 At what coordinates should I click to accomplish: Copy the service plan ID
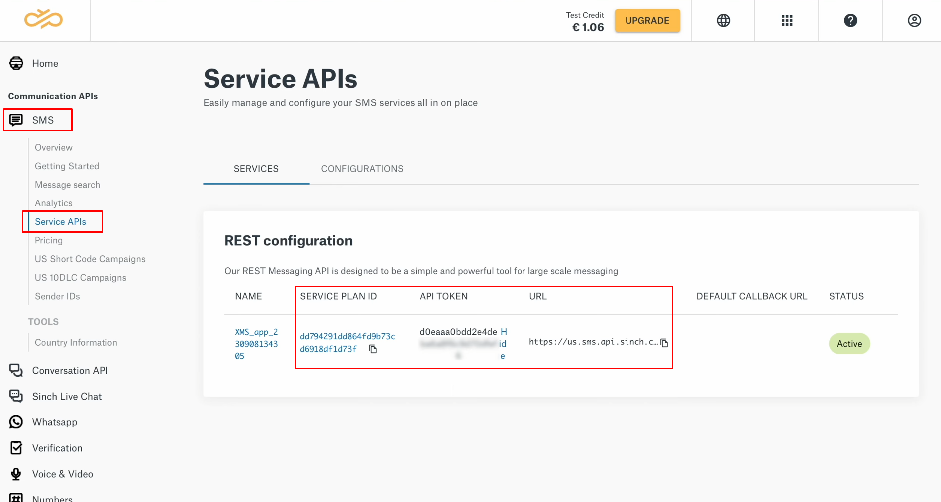[373, 349]
